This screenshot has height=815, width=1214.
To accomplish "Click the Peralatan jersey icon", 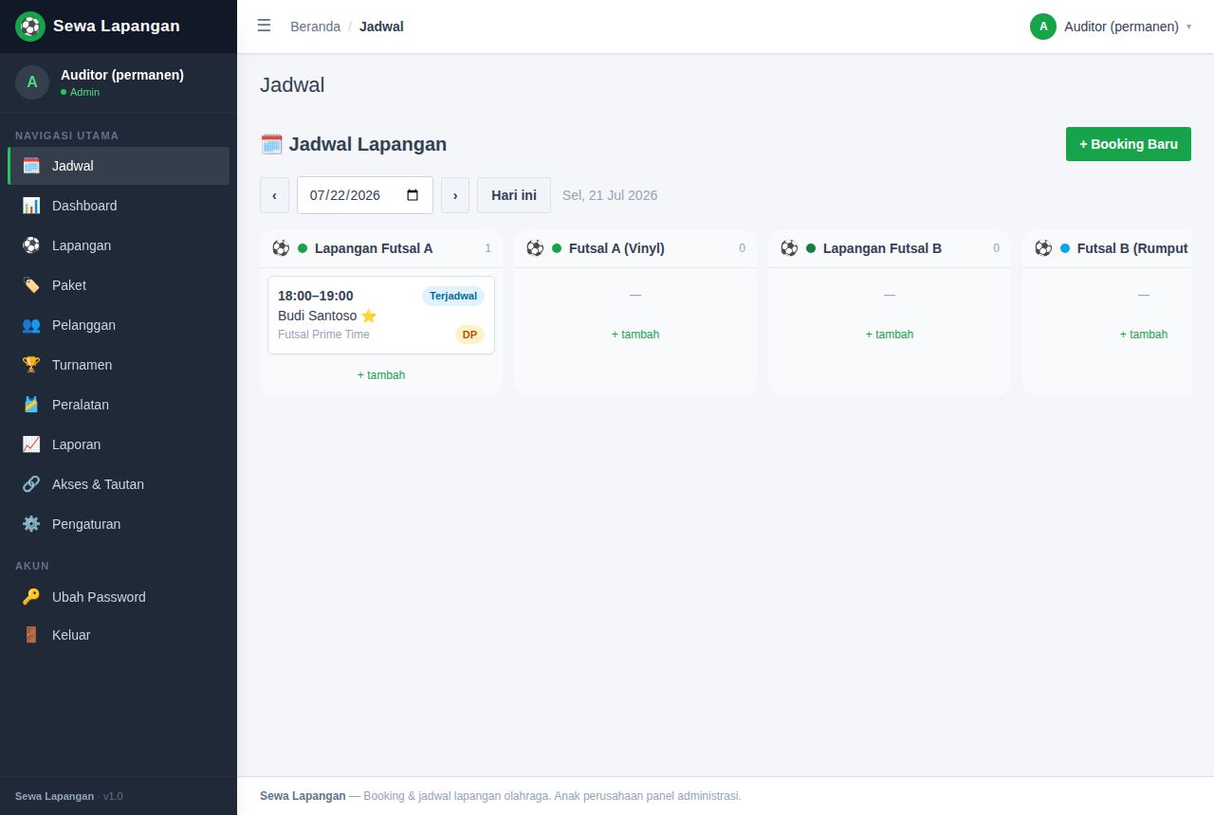I will 31,405.
